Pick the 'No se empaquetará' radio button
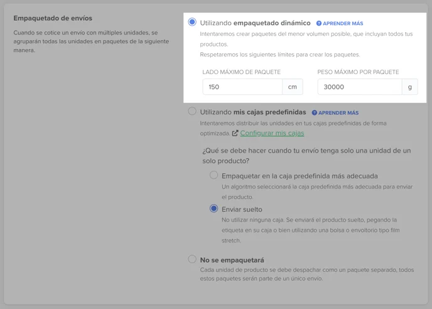This screenshot has height=309, width=432. pos(192,259)
